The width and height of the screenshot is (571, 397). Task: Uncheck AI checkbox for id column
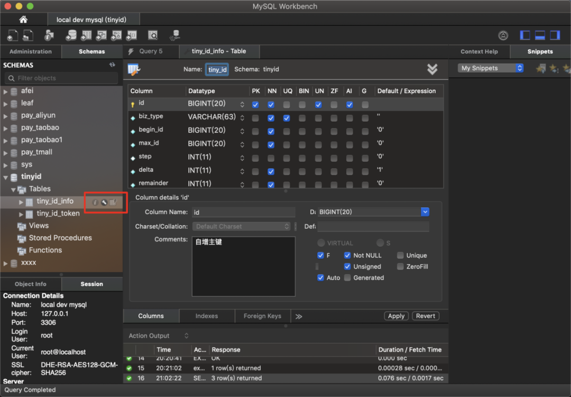coord(349,105)
